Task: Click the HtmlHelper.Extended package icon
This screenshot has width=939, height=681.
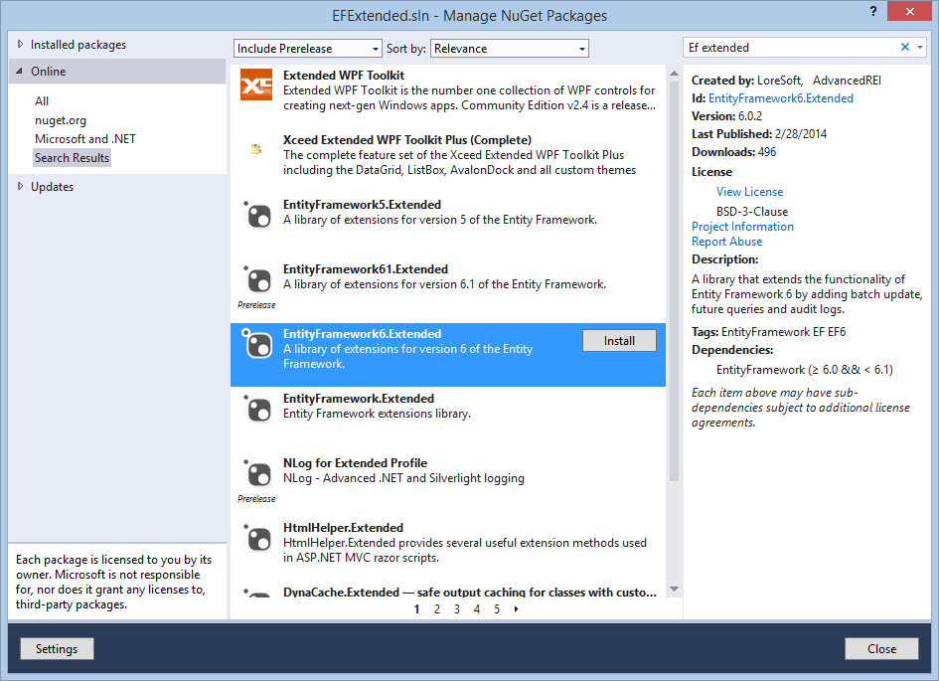Action: point(257,538)
